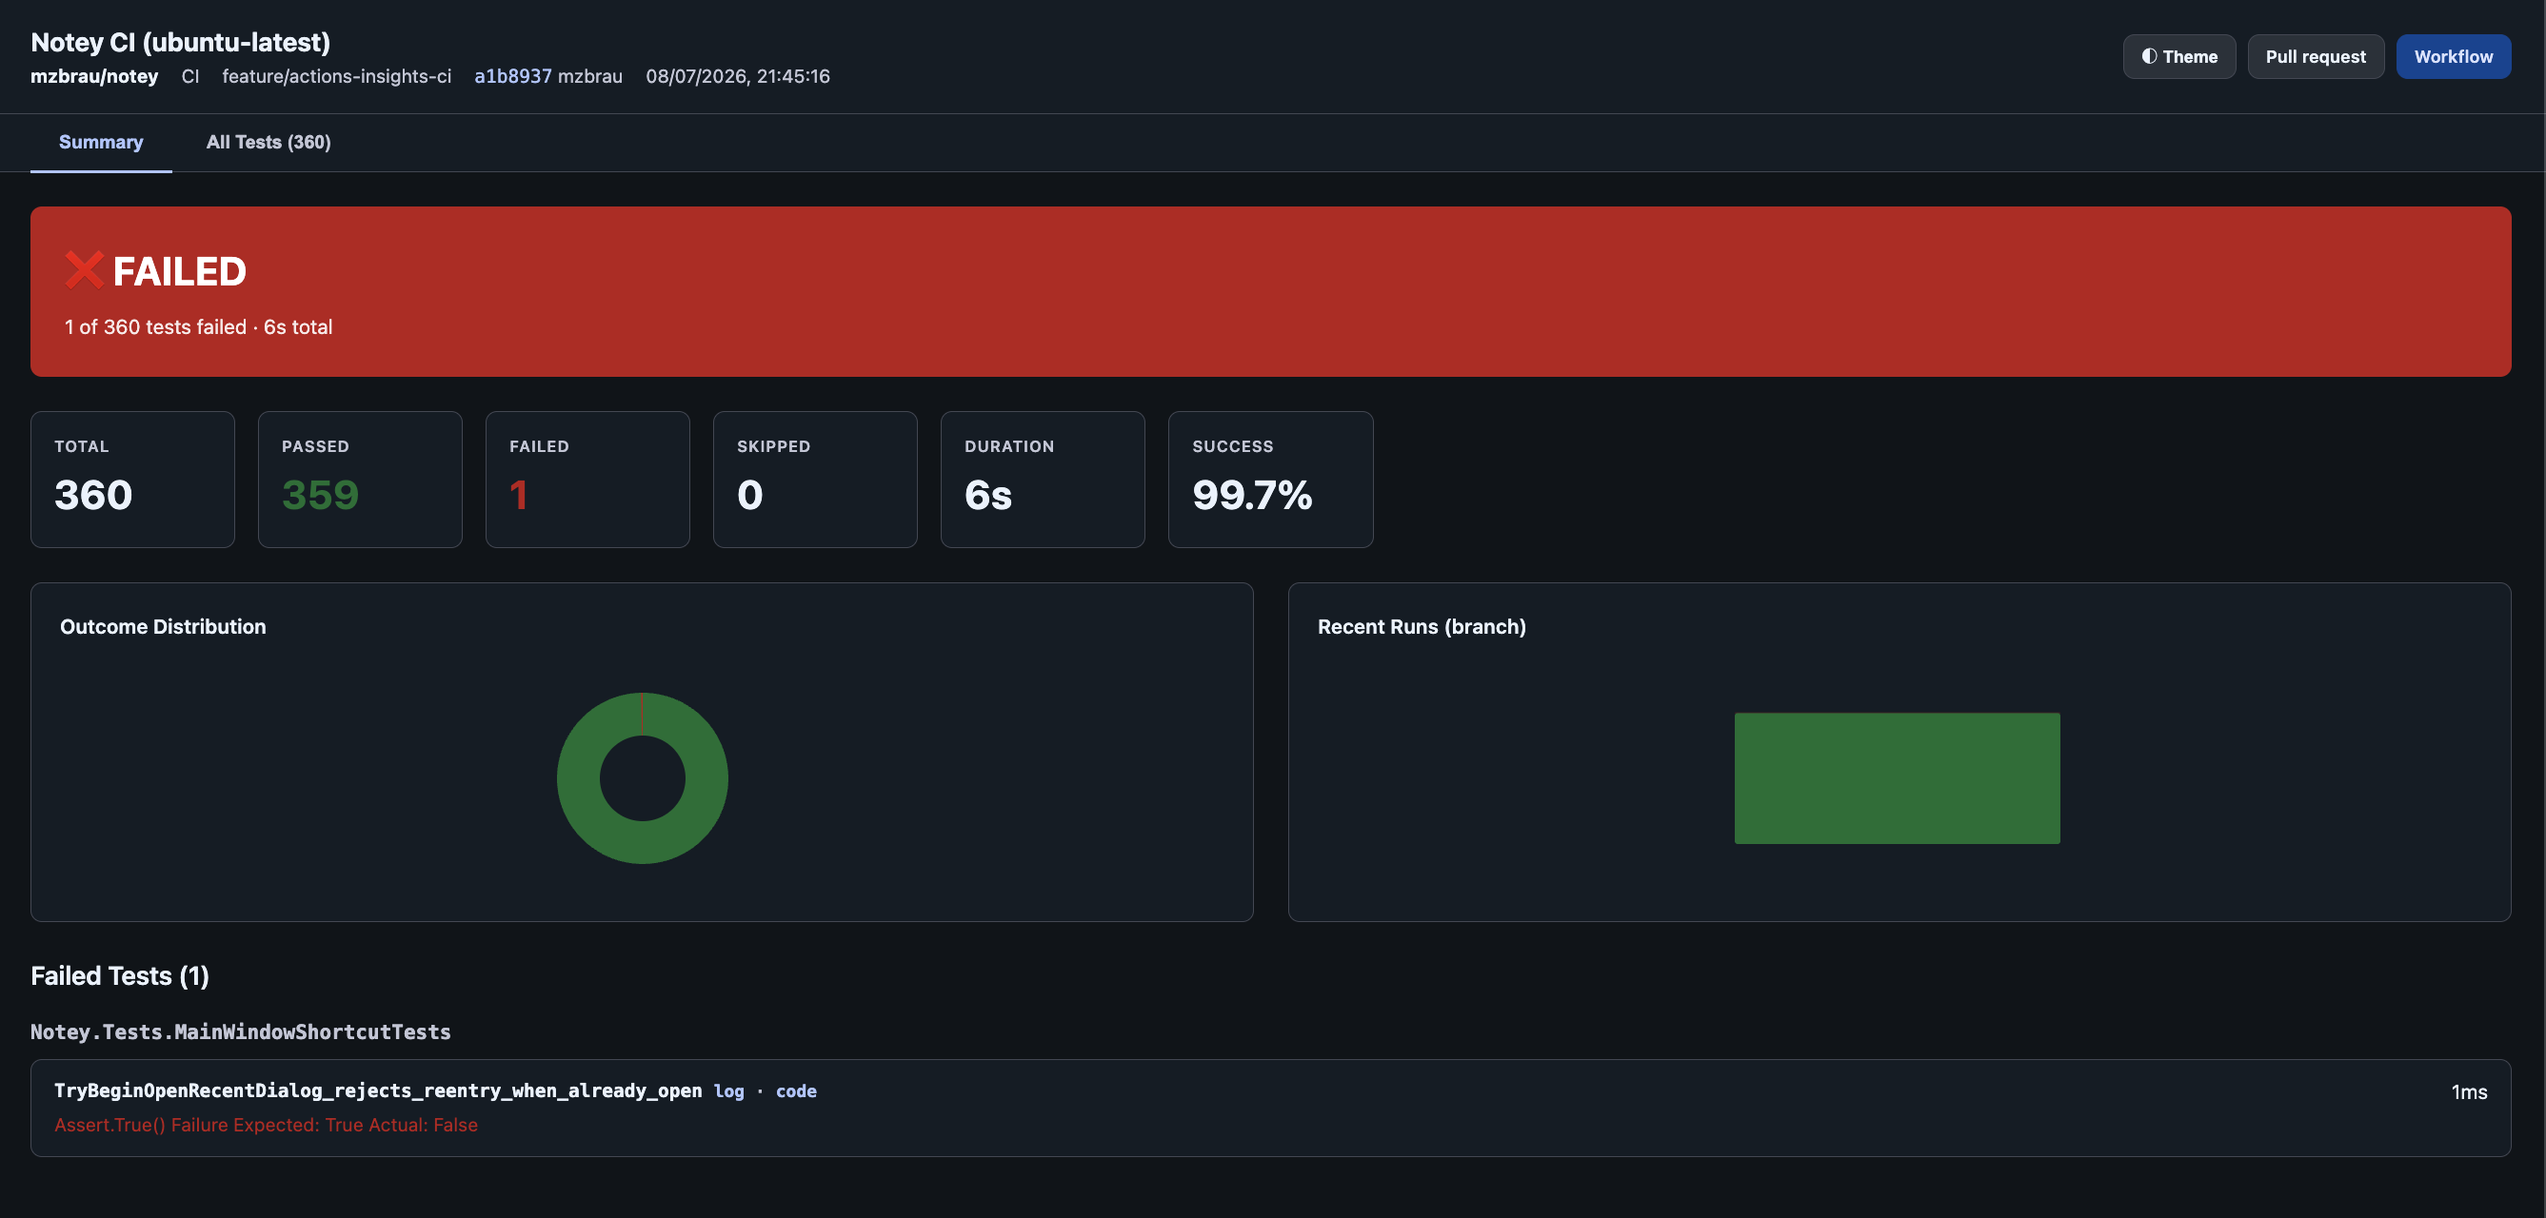Select the TryBeginOpenRecentDialog failed test name
2546x1218 pixels.
tap(378, 1090)
